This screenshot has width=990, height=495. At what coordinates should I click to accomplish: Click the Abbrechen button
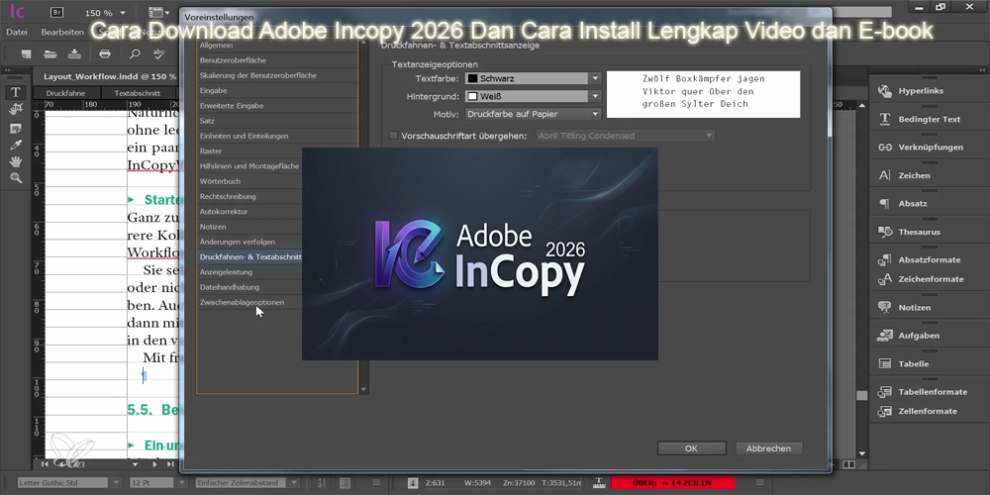click(768, 448)
